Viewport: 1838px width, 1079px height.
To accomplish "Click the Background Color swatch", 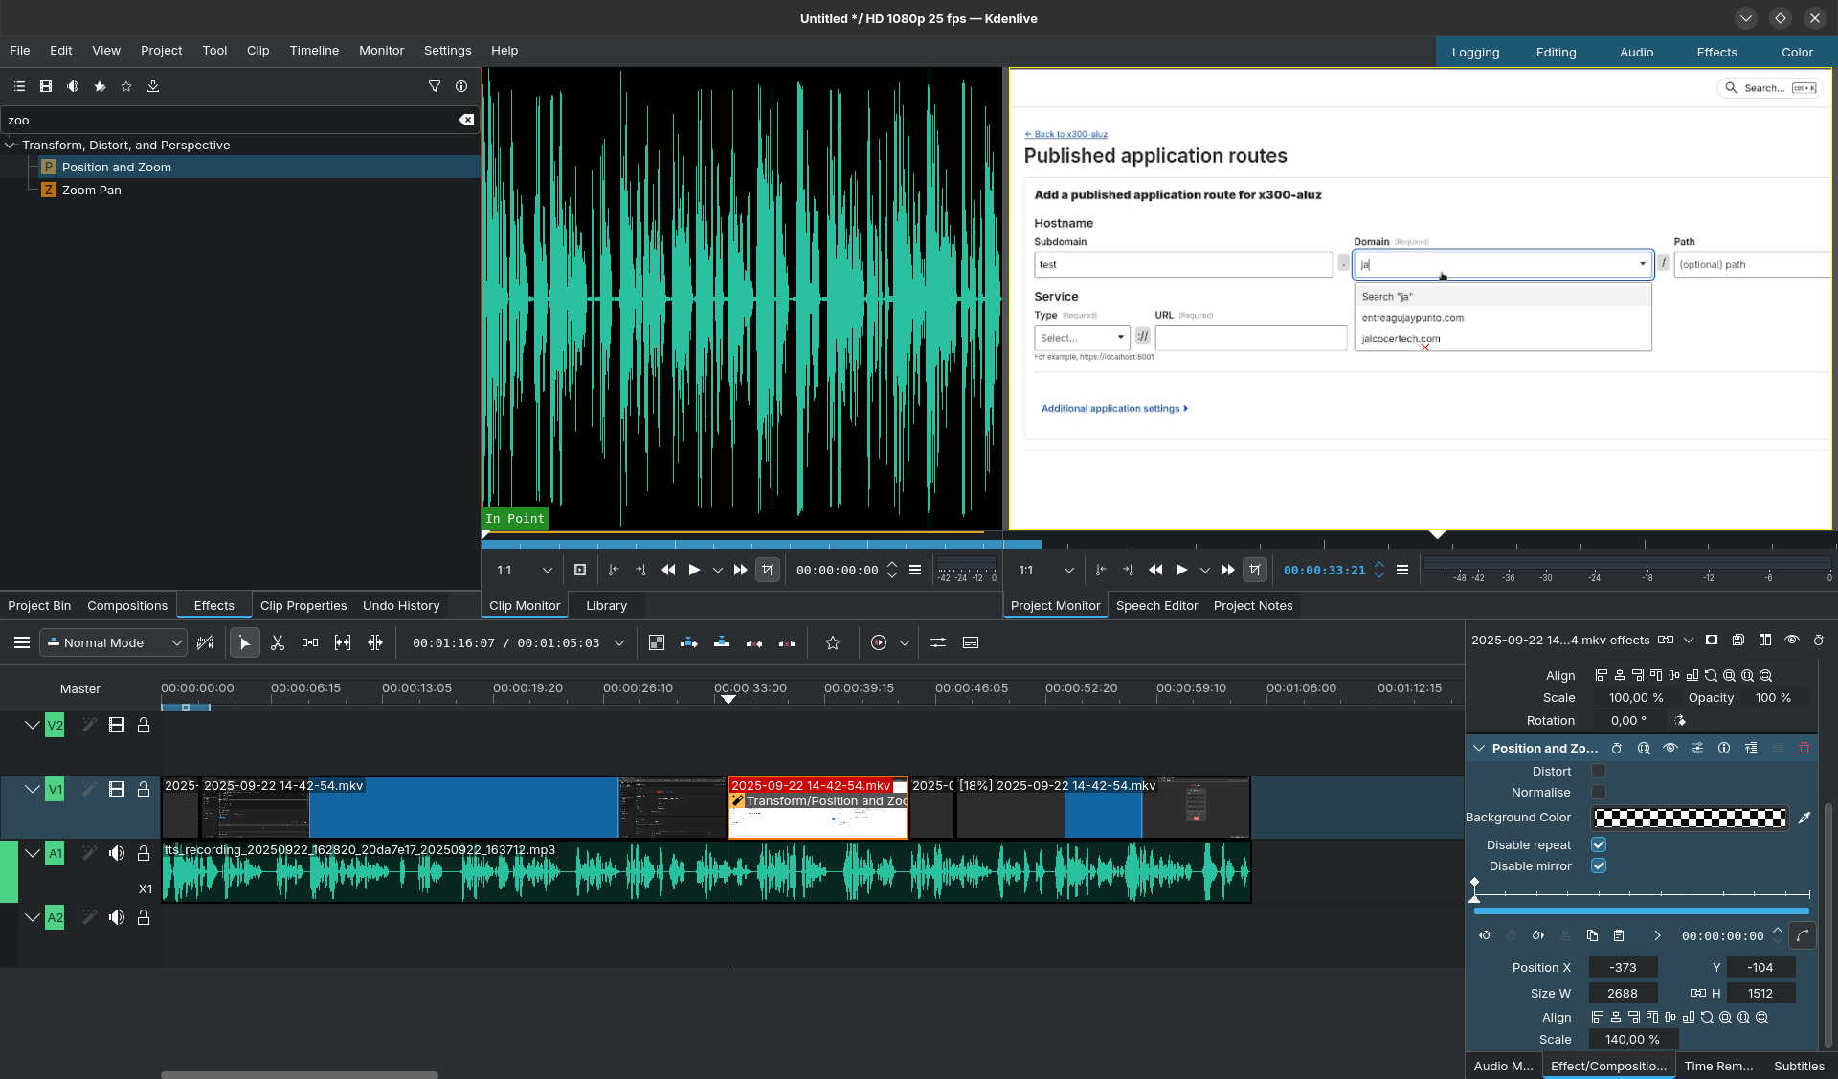I will [1691, 818].
